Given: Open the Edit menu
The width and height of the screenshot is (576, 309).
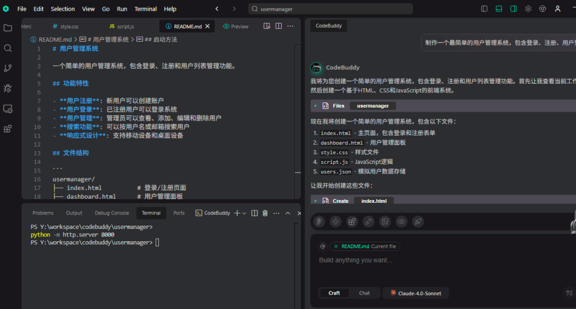Looking at the screenshot, I should pyautogui.click(x=38, y=9).
